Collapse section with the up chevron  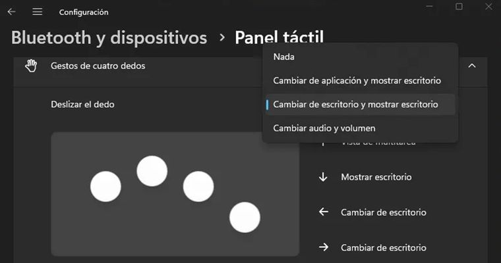pos(472,66)
